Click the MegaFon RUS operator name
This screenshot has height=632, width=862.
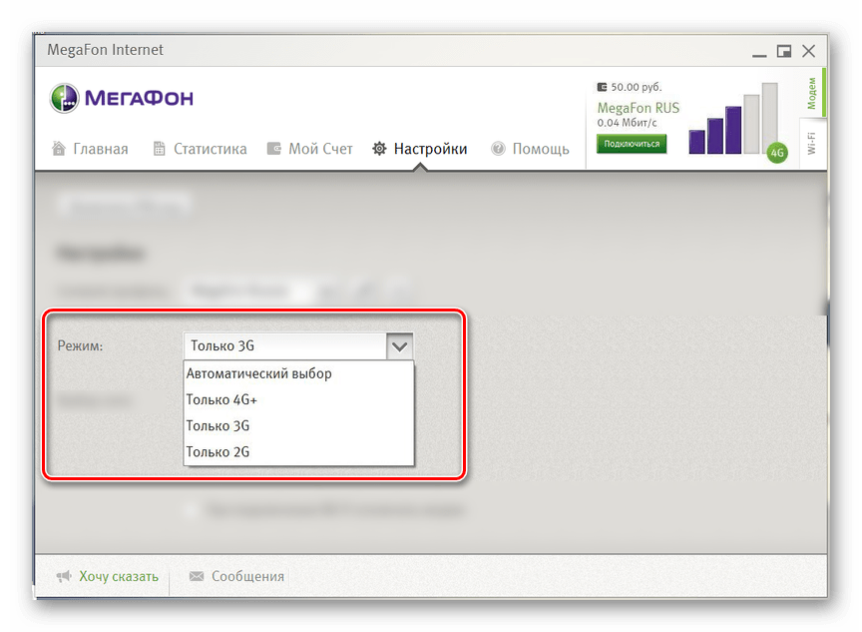[x=639, y=107]
